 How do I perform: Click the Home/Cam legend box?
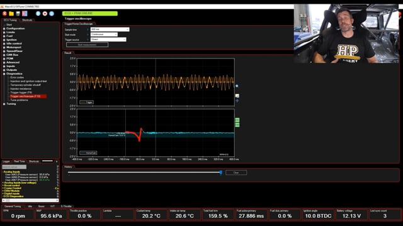pyautogui.click(x=88, y=153)
